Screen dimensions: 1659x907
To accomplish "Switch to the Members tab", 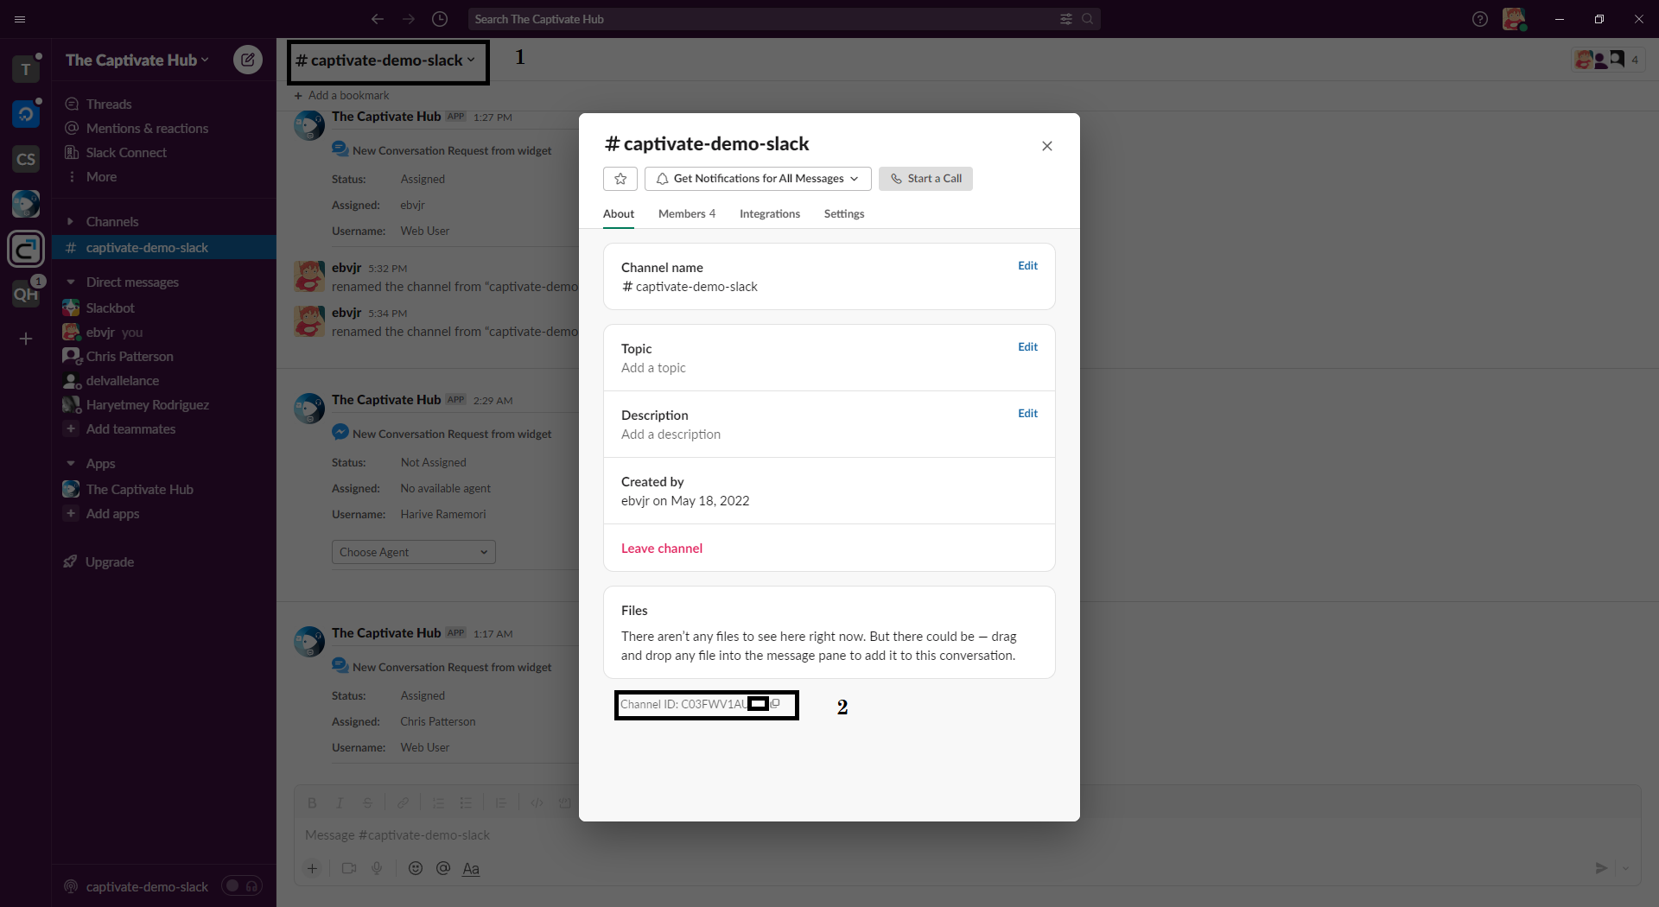I will point(686,214).
